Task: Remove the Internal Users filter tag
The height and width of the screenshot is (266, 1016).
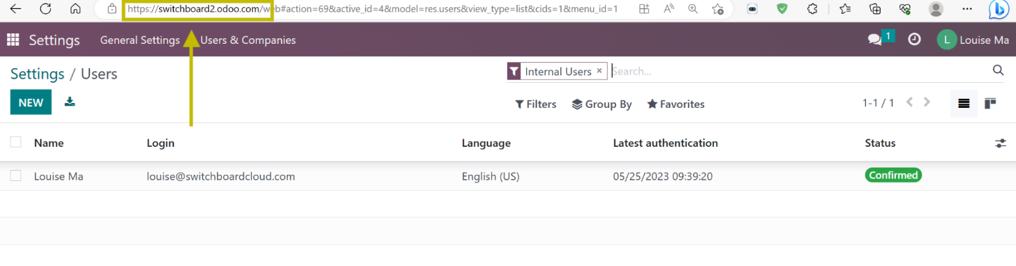Action: tap(599, 71)
